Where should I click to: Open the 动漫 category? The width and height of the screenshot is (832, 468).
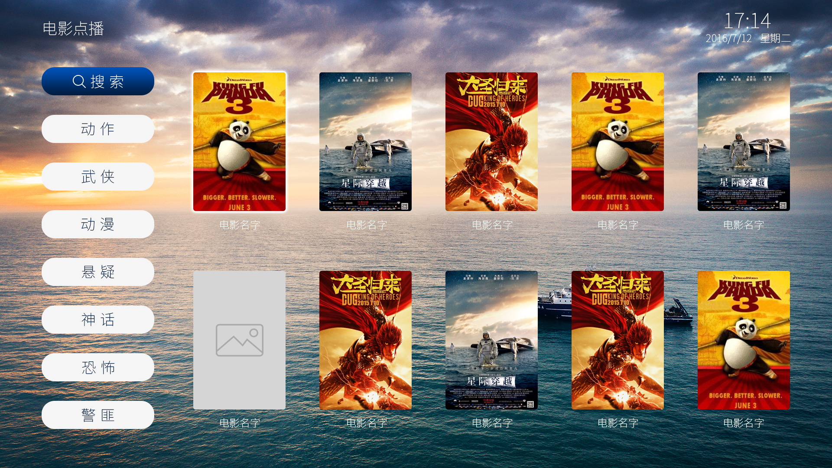click(98, 224)
